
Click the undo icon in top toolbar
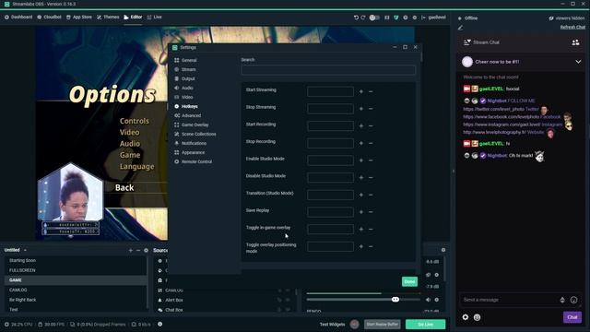click(356, 18)
